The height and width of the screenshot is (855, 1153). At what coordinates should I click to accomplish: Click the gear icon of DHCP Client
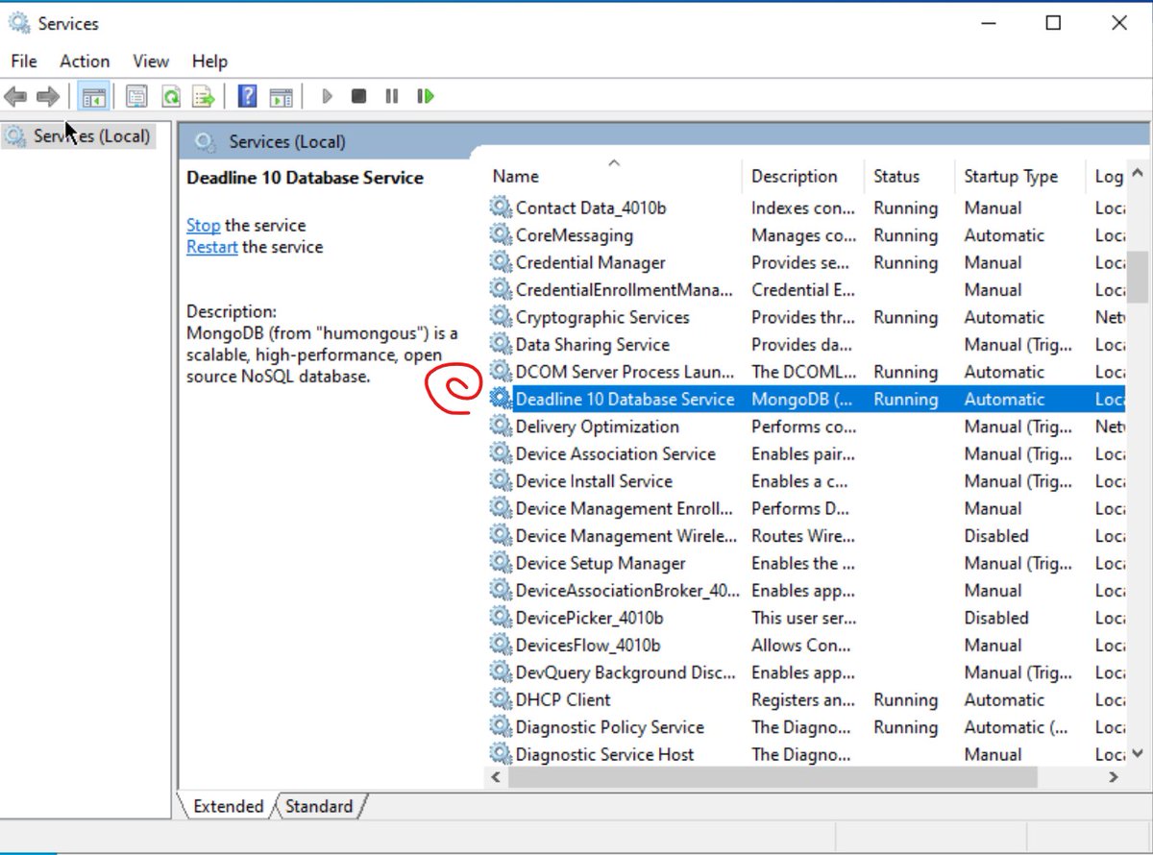pos(501,699)
